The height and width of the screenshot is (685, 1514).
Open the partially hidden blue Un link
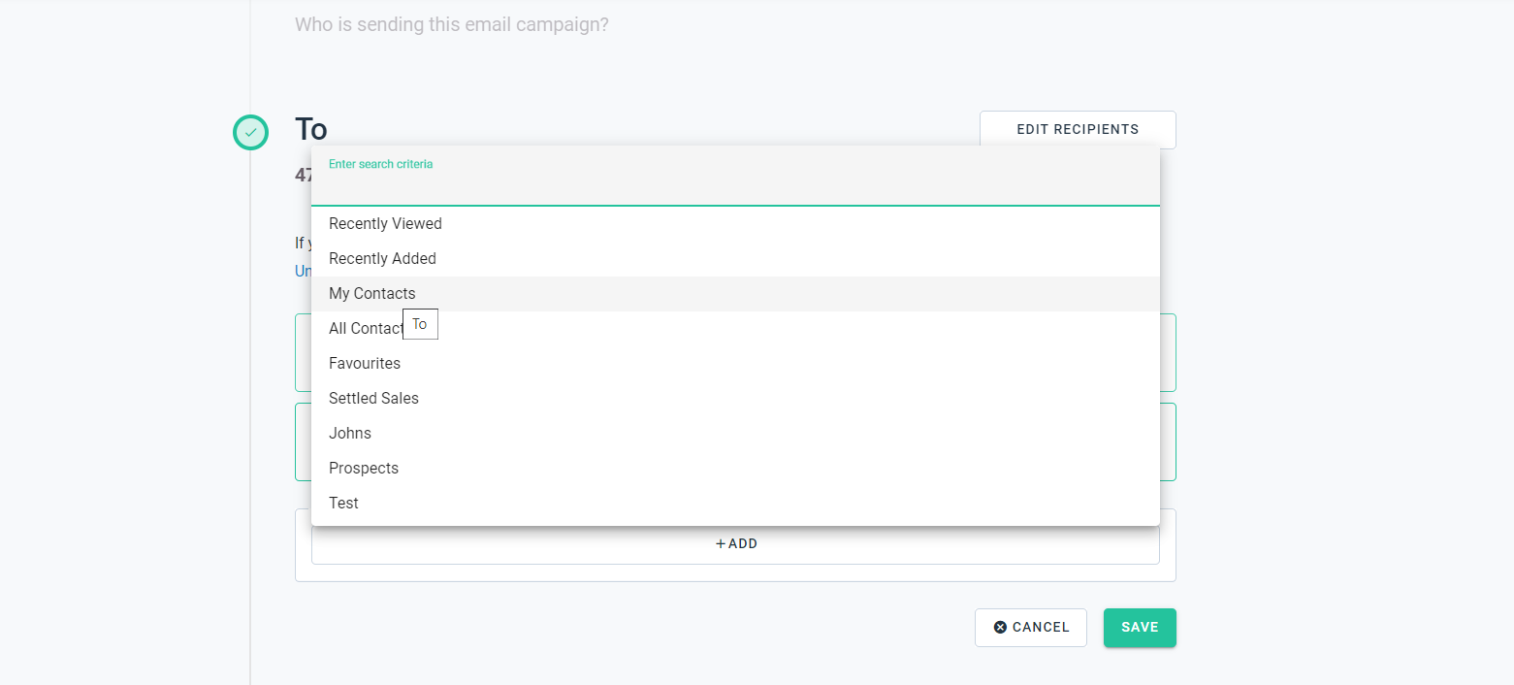(x=303, y=272)
